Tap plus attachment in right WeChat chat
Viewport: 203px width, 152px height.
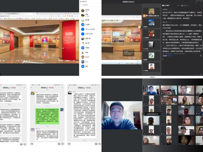100,144
